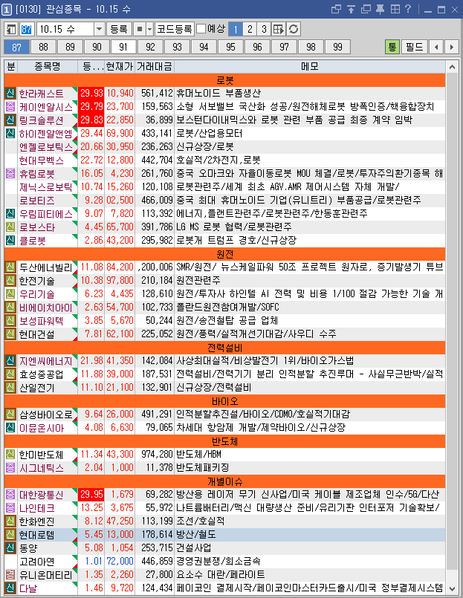Click the 거래대금 column header
This screenshot has height=598, width=463.
[x=155, y=67]
